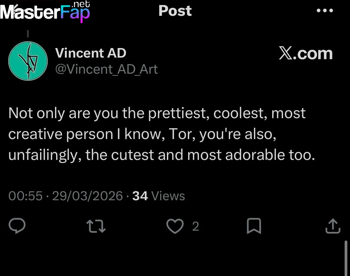Share the post via upload arrow icon

[x=333, y=226]
